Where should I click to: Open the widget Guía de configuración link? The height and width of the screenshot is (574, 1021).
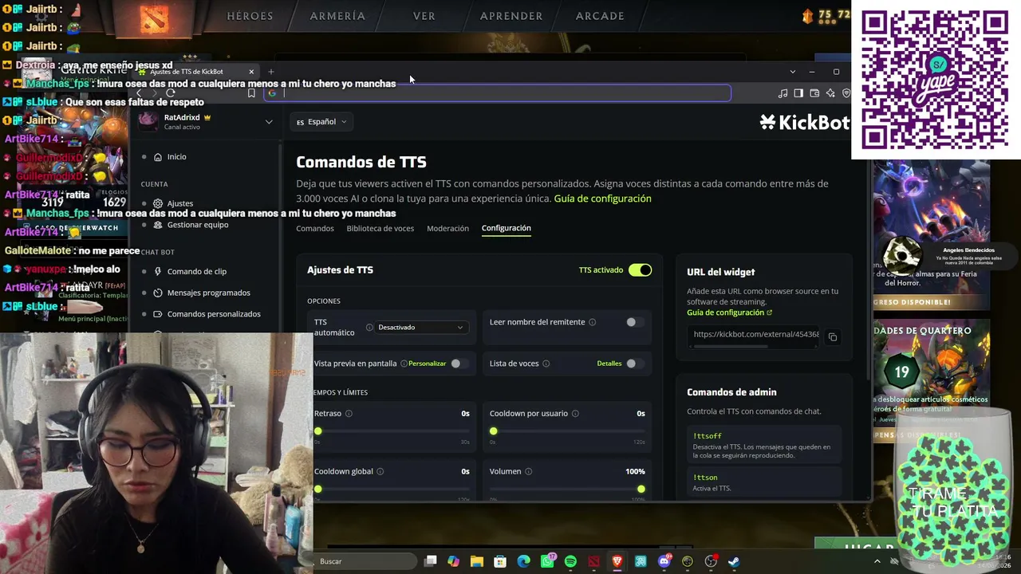point(730,313)
